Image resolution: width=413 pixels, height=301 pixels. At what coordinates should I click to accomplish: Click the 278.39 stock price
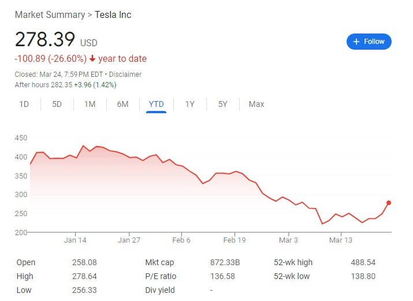coord(44,39)
